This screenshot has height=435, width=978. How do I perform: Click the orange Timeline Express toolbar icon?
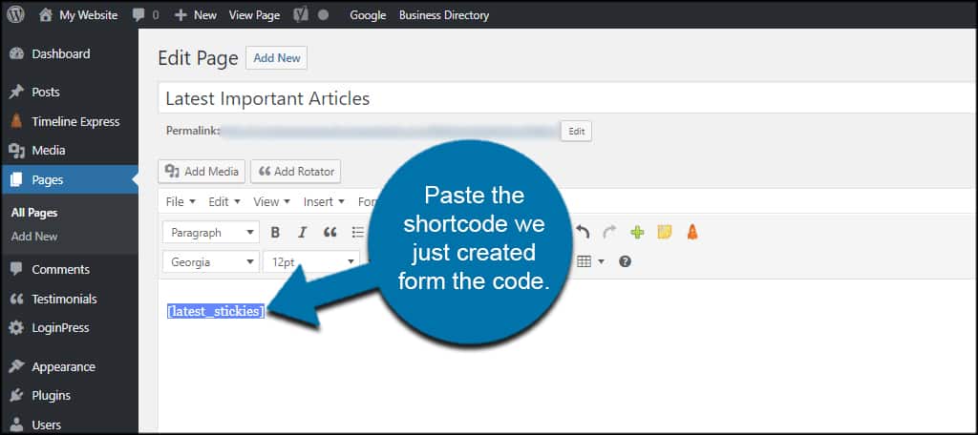tap(691, 233)
